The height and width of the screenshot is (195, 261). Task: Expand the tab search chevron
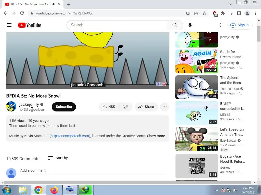click(x=230, y=4)
